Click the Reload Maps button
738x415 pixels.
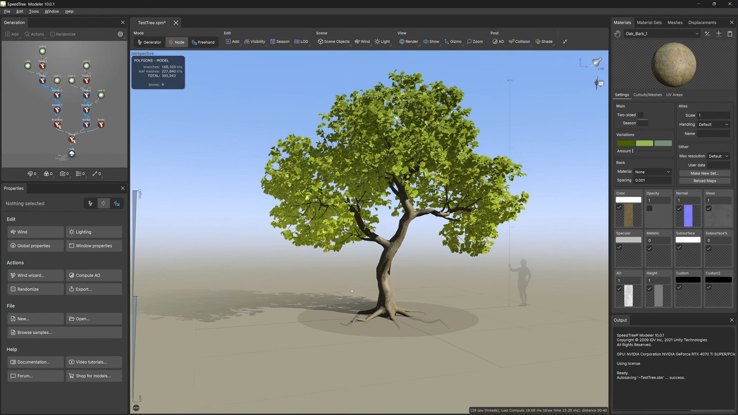coord(705,181)
